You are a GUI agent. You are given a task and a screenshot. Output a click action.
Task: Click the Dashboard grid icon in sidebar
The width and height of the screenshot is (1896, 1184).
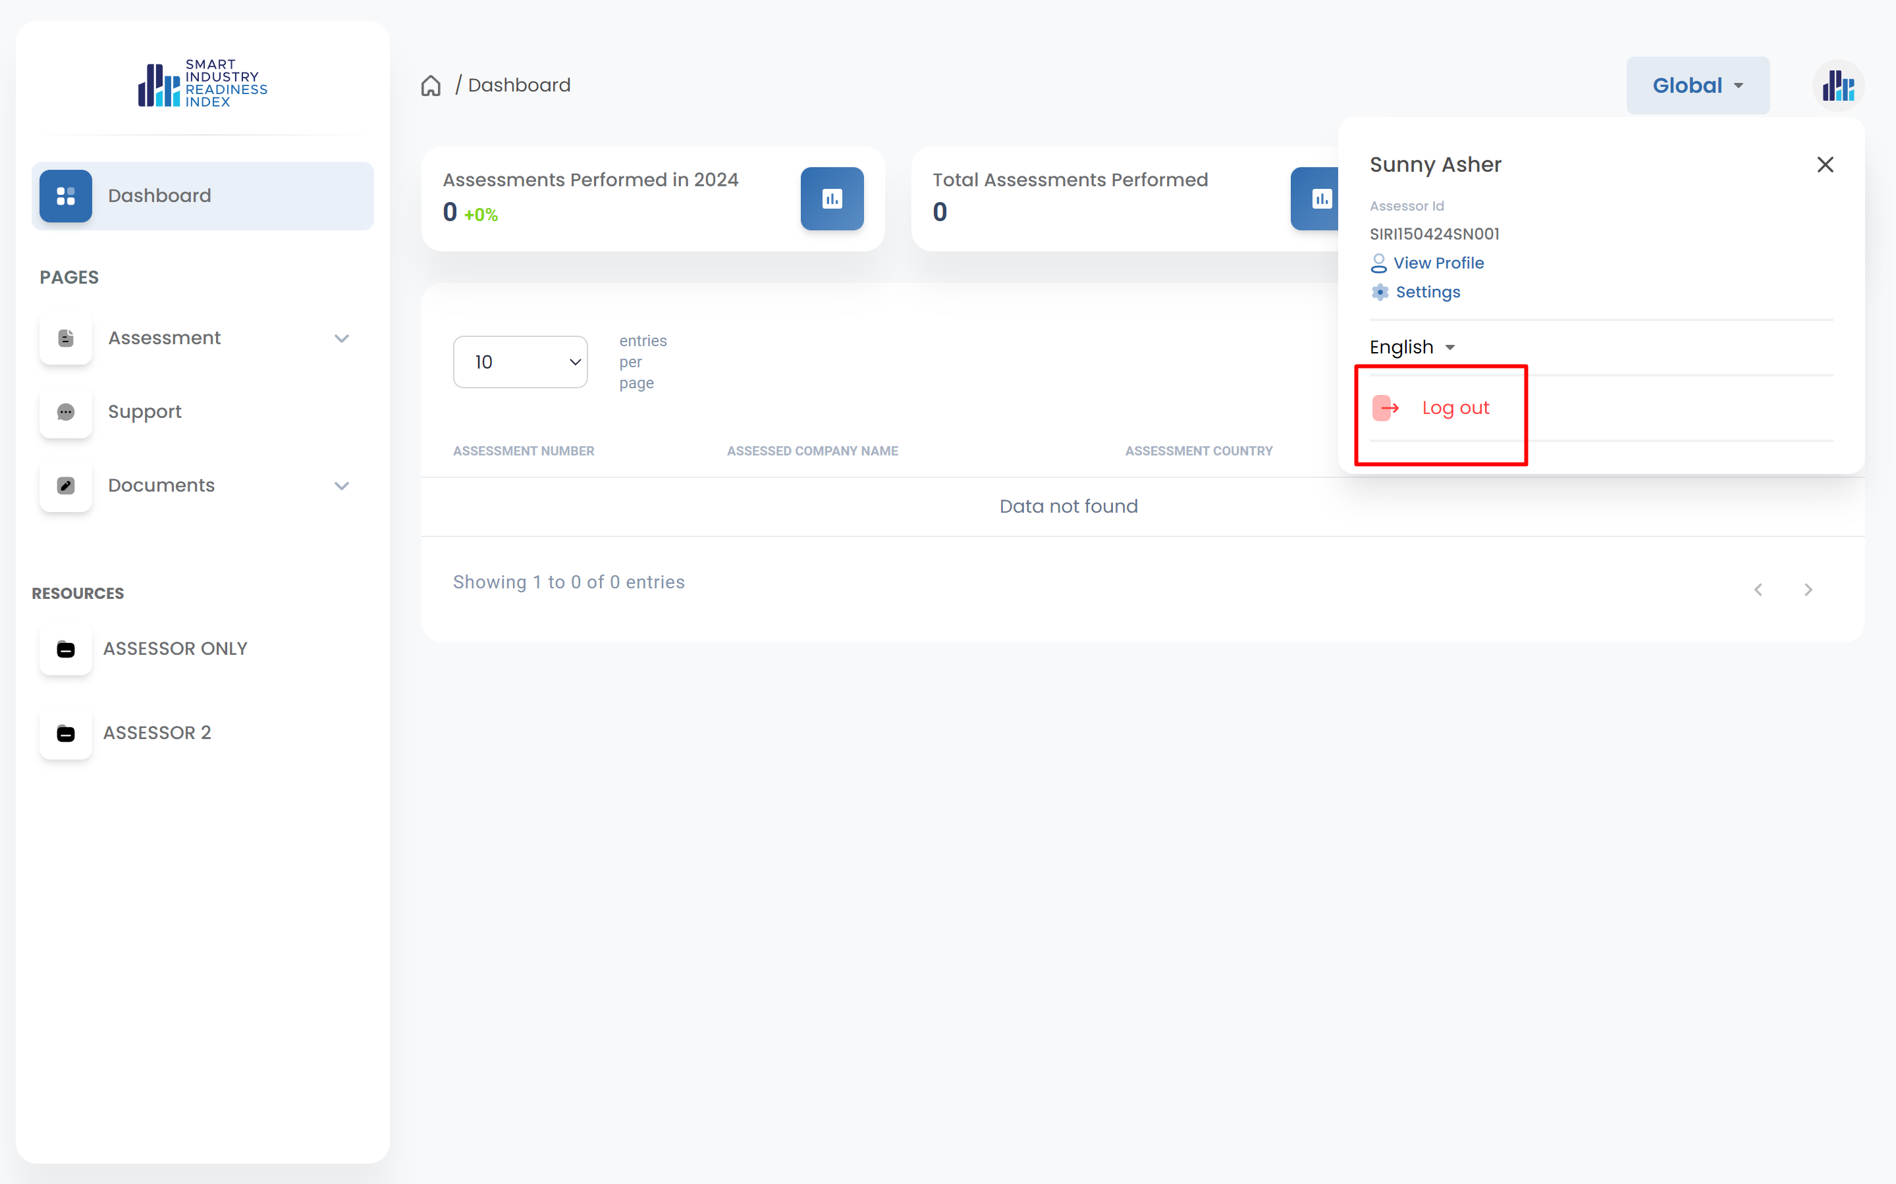click(66, 195)
